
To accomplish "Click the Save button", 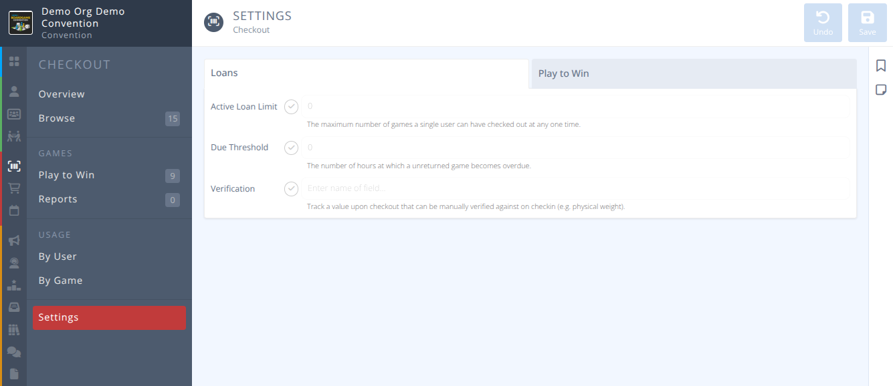I will (867, 22).
